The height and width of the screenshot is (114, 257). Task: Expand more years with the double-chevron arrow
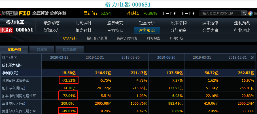click(252, 57)
